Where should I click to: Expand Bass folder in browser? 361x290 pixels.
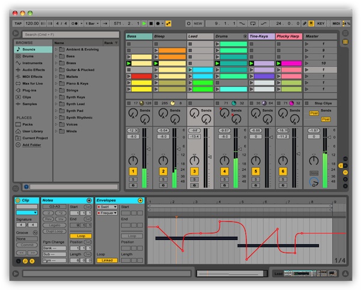pyautogui.click(x=56, y=56)
